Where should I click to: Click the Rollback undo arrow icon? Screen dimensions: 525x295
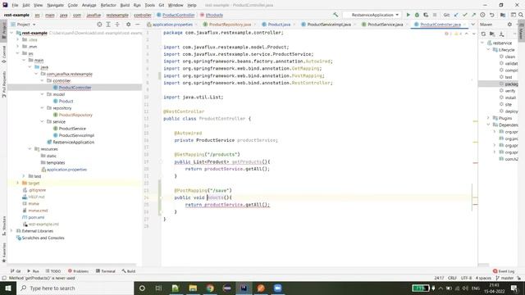(491, 15)
